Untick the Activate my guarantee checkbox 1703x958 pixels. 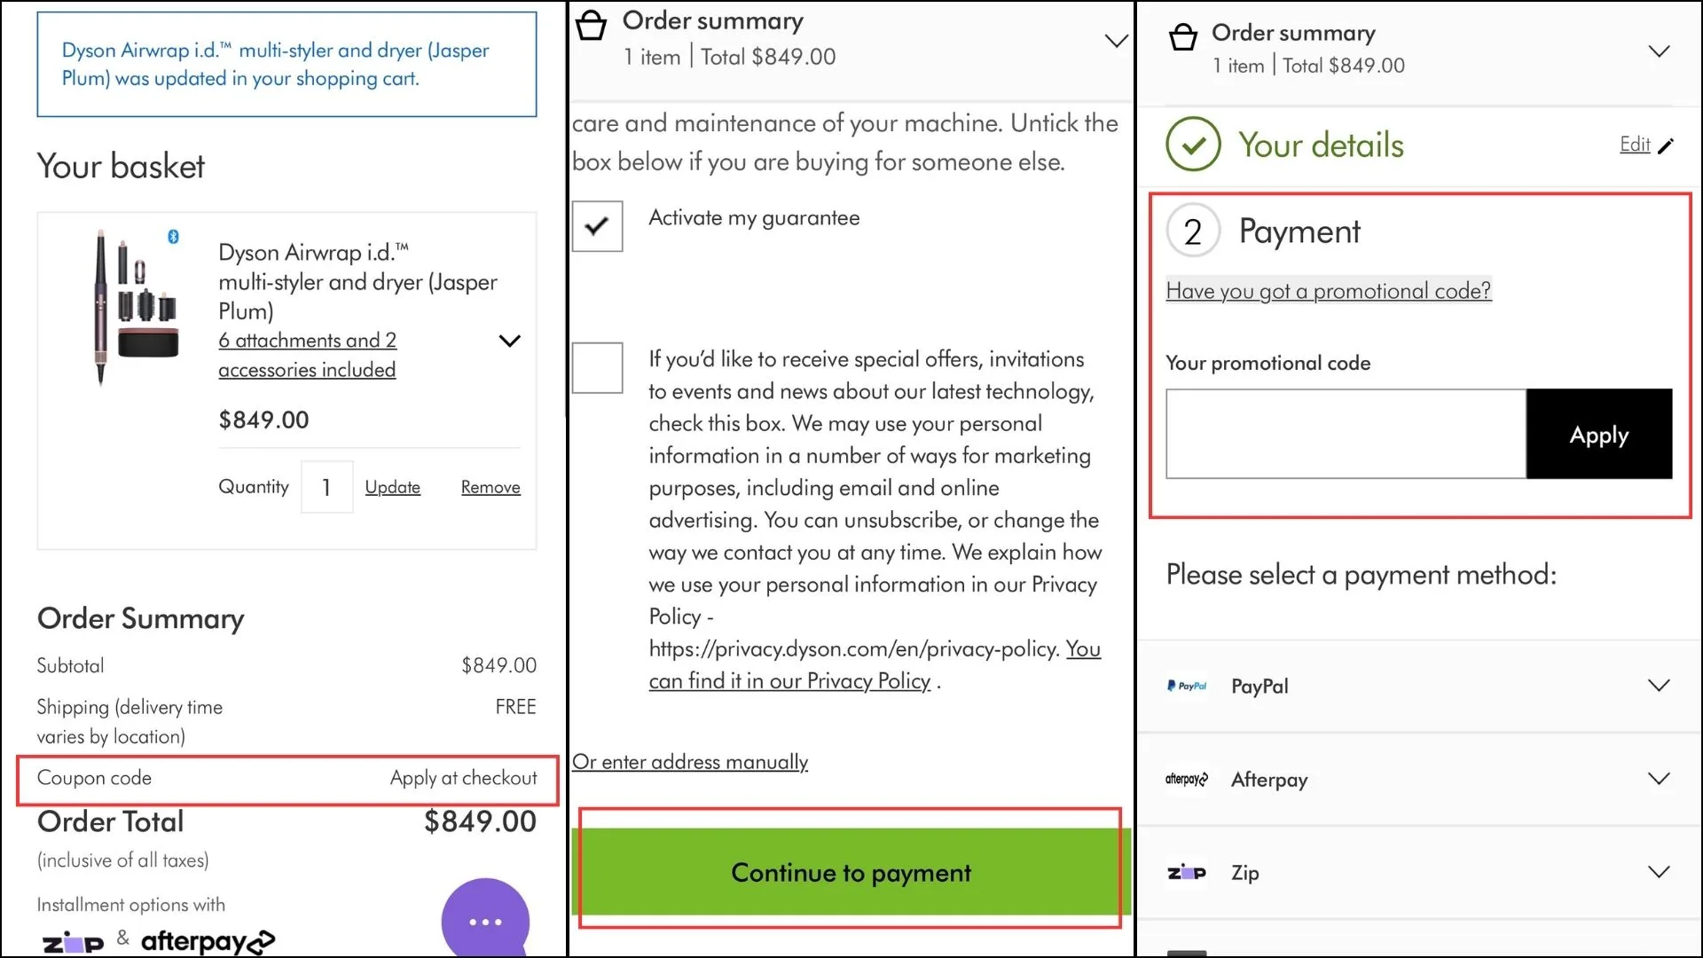coord(597,225)
